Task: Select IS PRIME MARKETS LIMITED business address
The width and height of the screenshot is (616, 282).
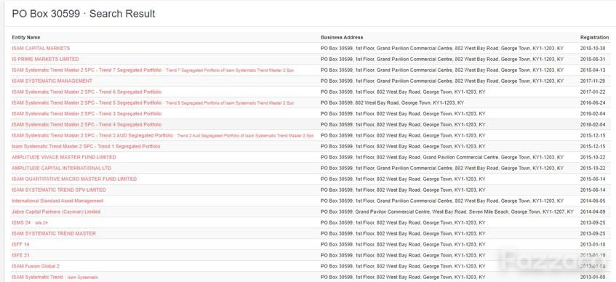Action: tap(442, 60)
